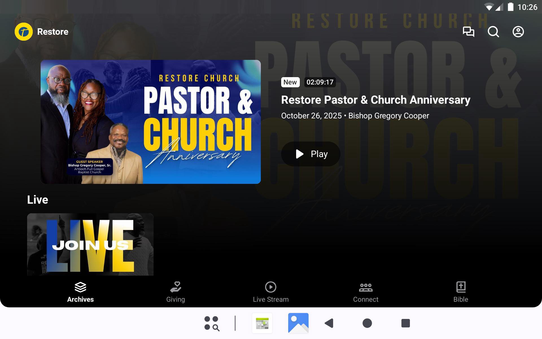Open the chat messages icon
The image size is (542, 339).
point(468,32)
